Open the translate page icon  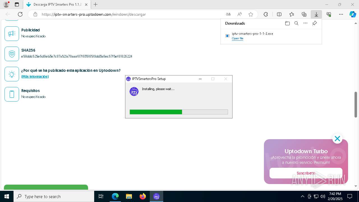coord(228,14)
